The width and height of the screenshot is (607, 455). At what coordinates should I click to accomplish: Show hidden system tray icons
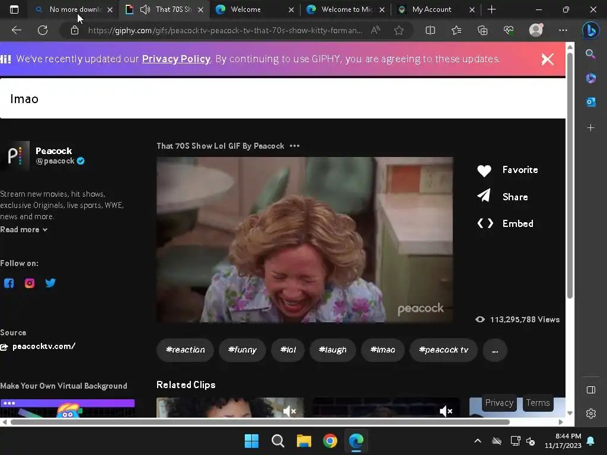pos(478,441)
